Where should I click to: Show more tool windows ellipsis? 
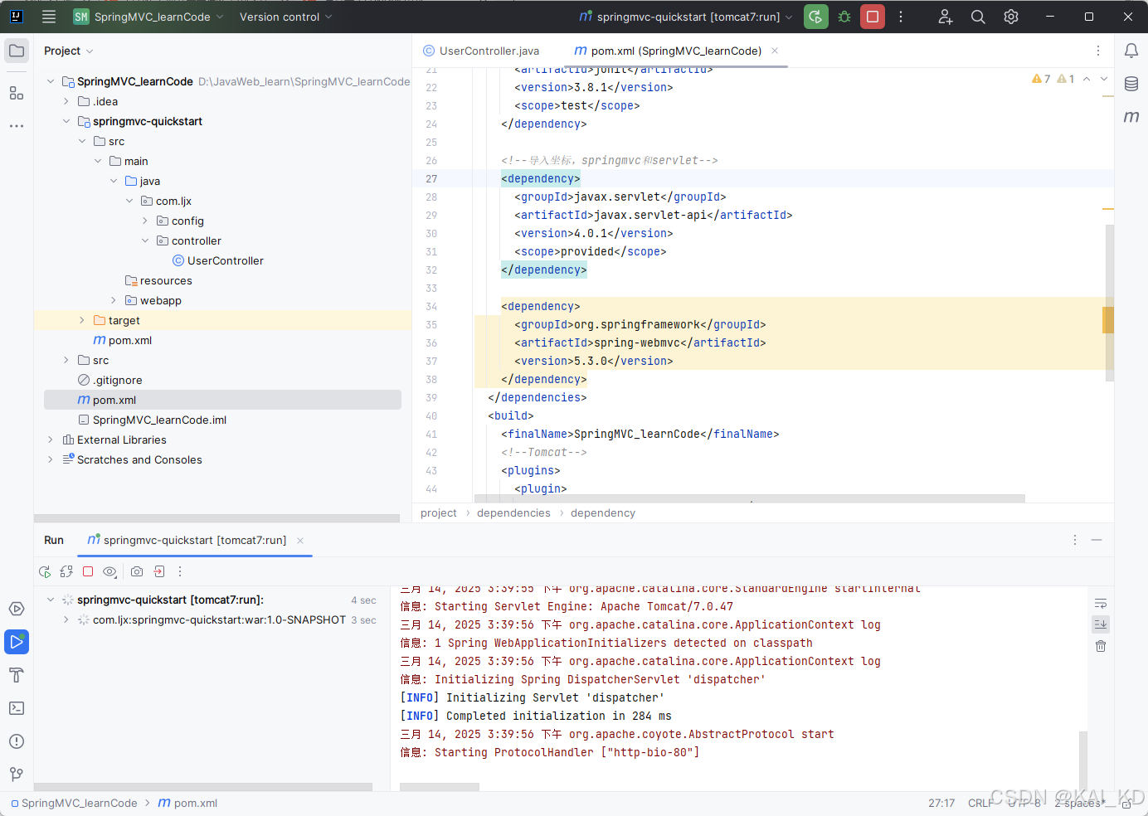tap(17, 126)
